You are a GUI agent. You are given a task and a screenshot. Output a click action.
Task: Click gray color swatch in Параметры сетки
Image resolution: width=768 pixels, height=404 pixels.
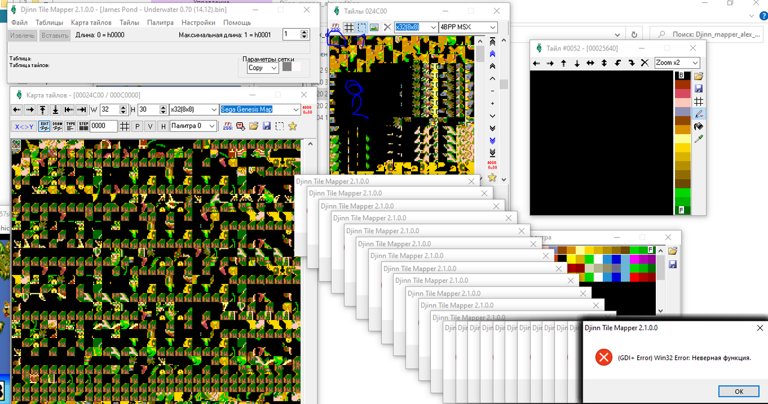tap(287, 67)
